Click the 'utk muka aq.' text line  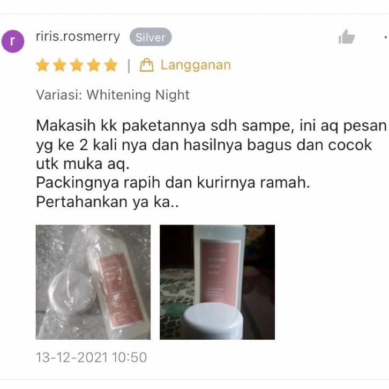click(x=83, y=164)
